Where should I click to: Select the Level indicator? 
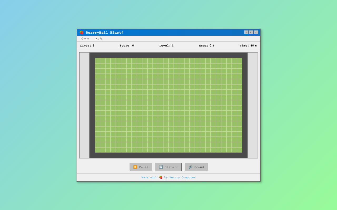[166, 46]
